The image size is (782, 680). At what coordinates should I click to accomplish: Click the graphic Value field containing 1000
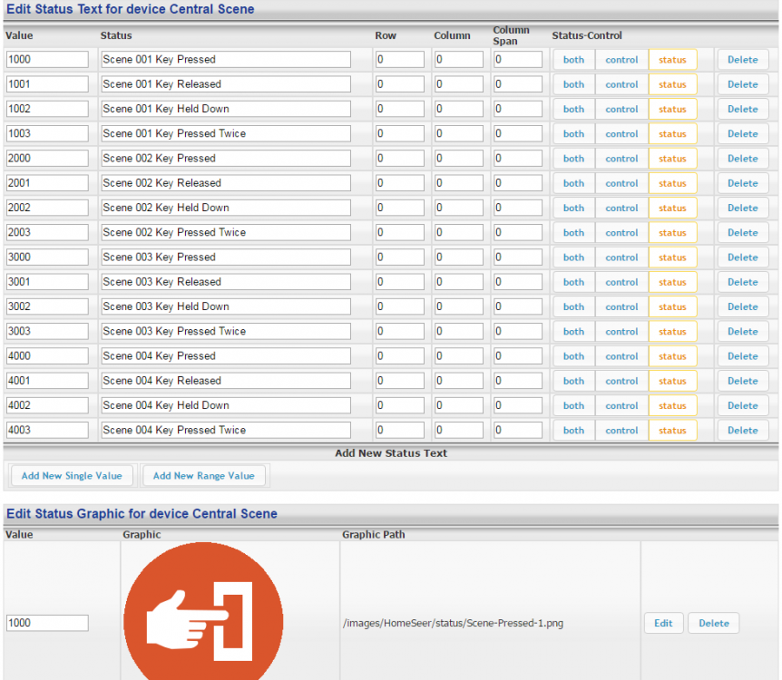coord(47,623)
